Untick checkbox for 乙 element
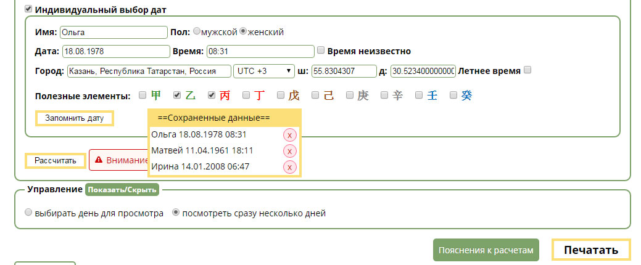The width and height of the screenshot is (641, 265). (177, 95)
